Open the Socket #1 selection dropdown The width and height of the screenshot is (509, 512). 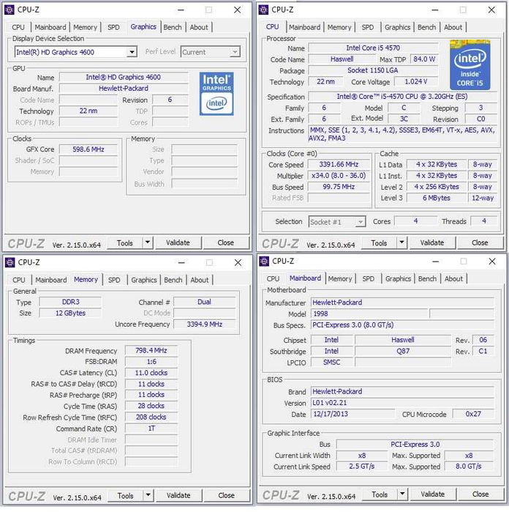pos(361,222)
